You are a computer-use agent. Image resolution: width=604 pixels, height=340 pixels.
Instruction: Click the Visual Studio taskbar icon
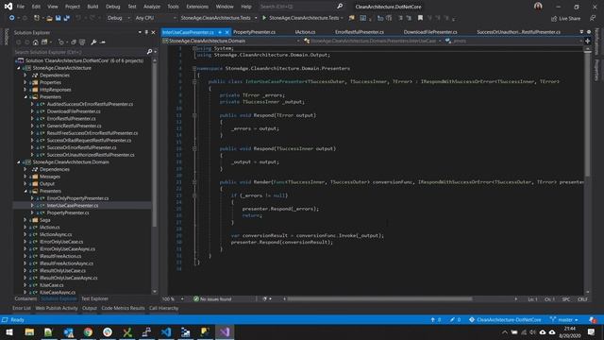click(x=225, y=331)
